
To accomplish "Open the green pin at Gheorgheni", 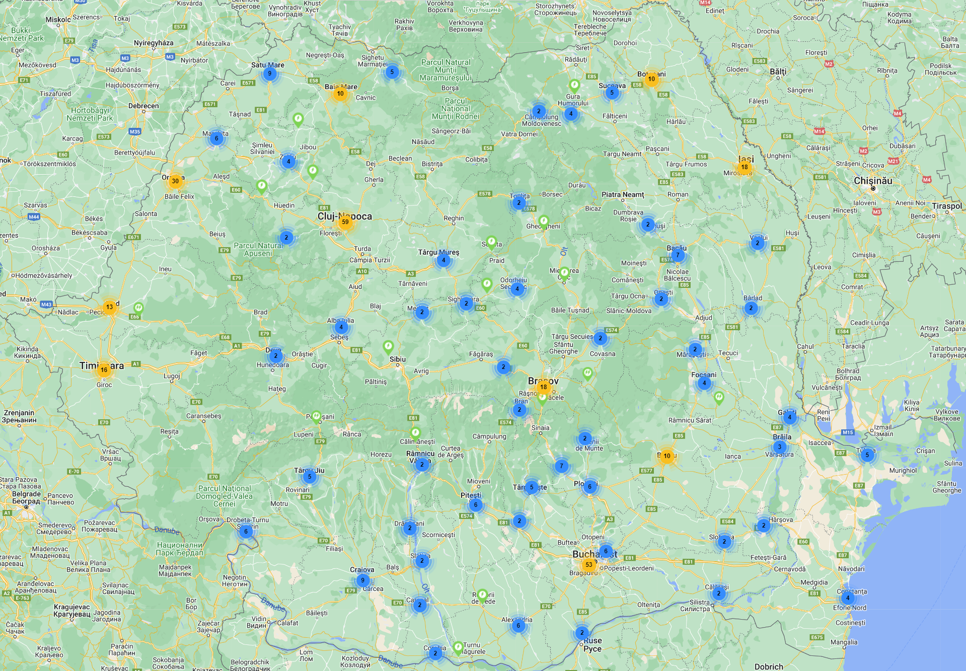I will coord(544,220).
